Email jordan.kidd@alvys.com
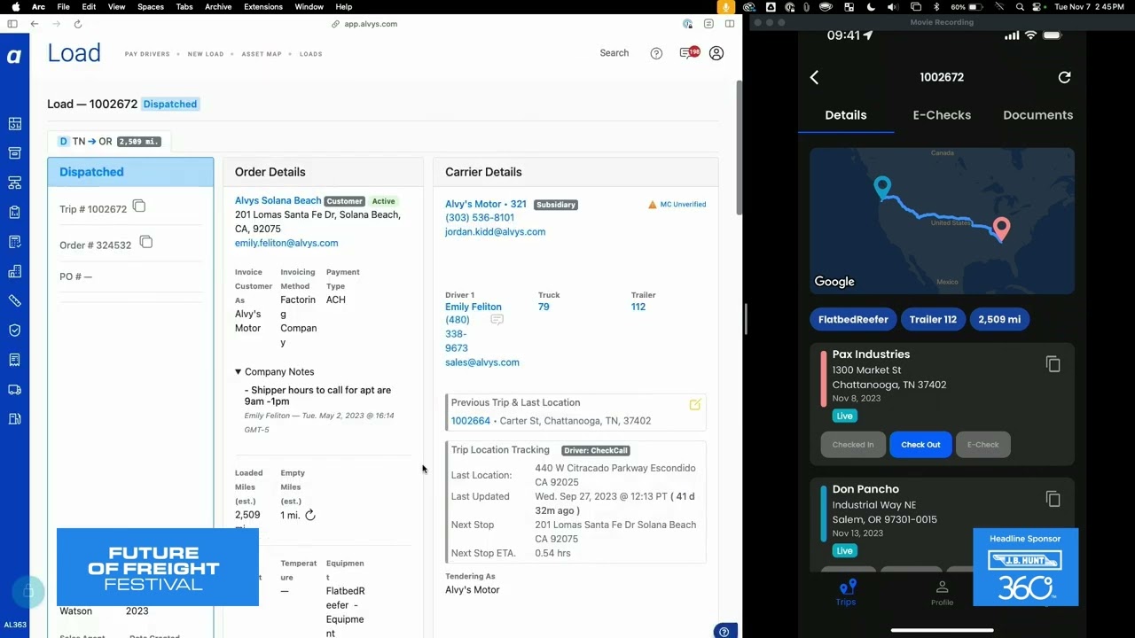Image resolution: width=1135 pixels, height=638 pixels. point(496,232)
